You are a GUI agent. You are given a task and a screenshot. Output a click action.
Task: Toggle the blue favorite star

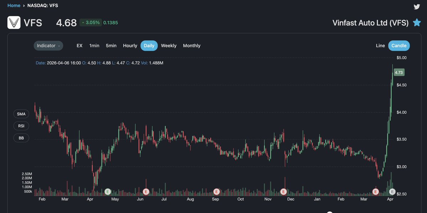click(x=417, y=22)
